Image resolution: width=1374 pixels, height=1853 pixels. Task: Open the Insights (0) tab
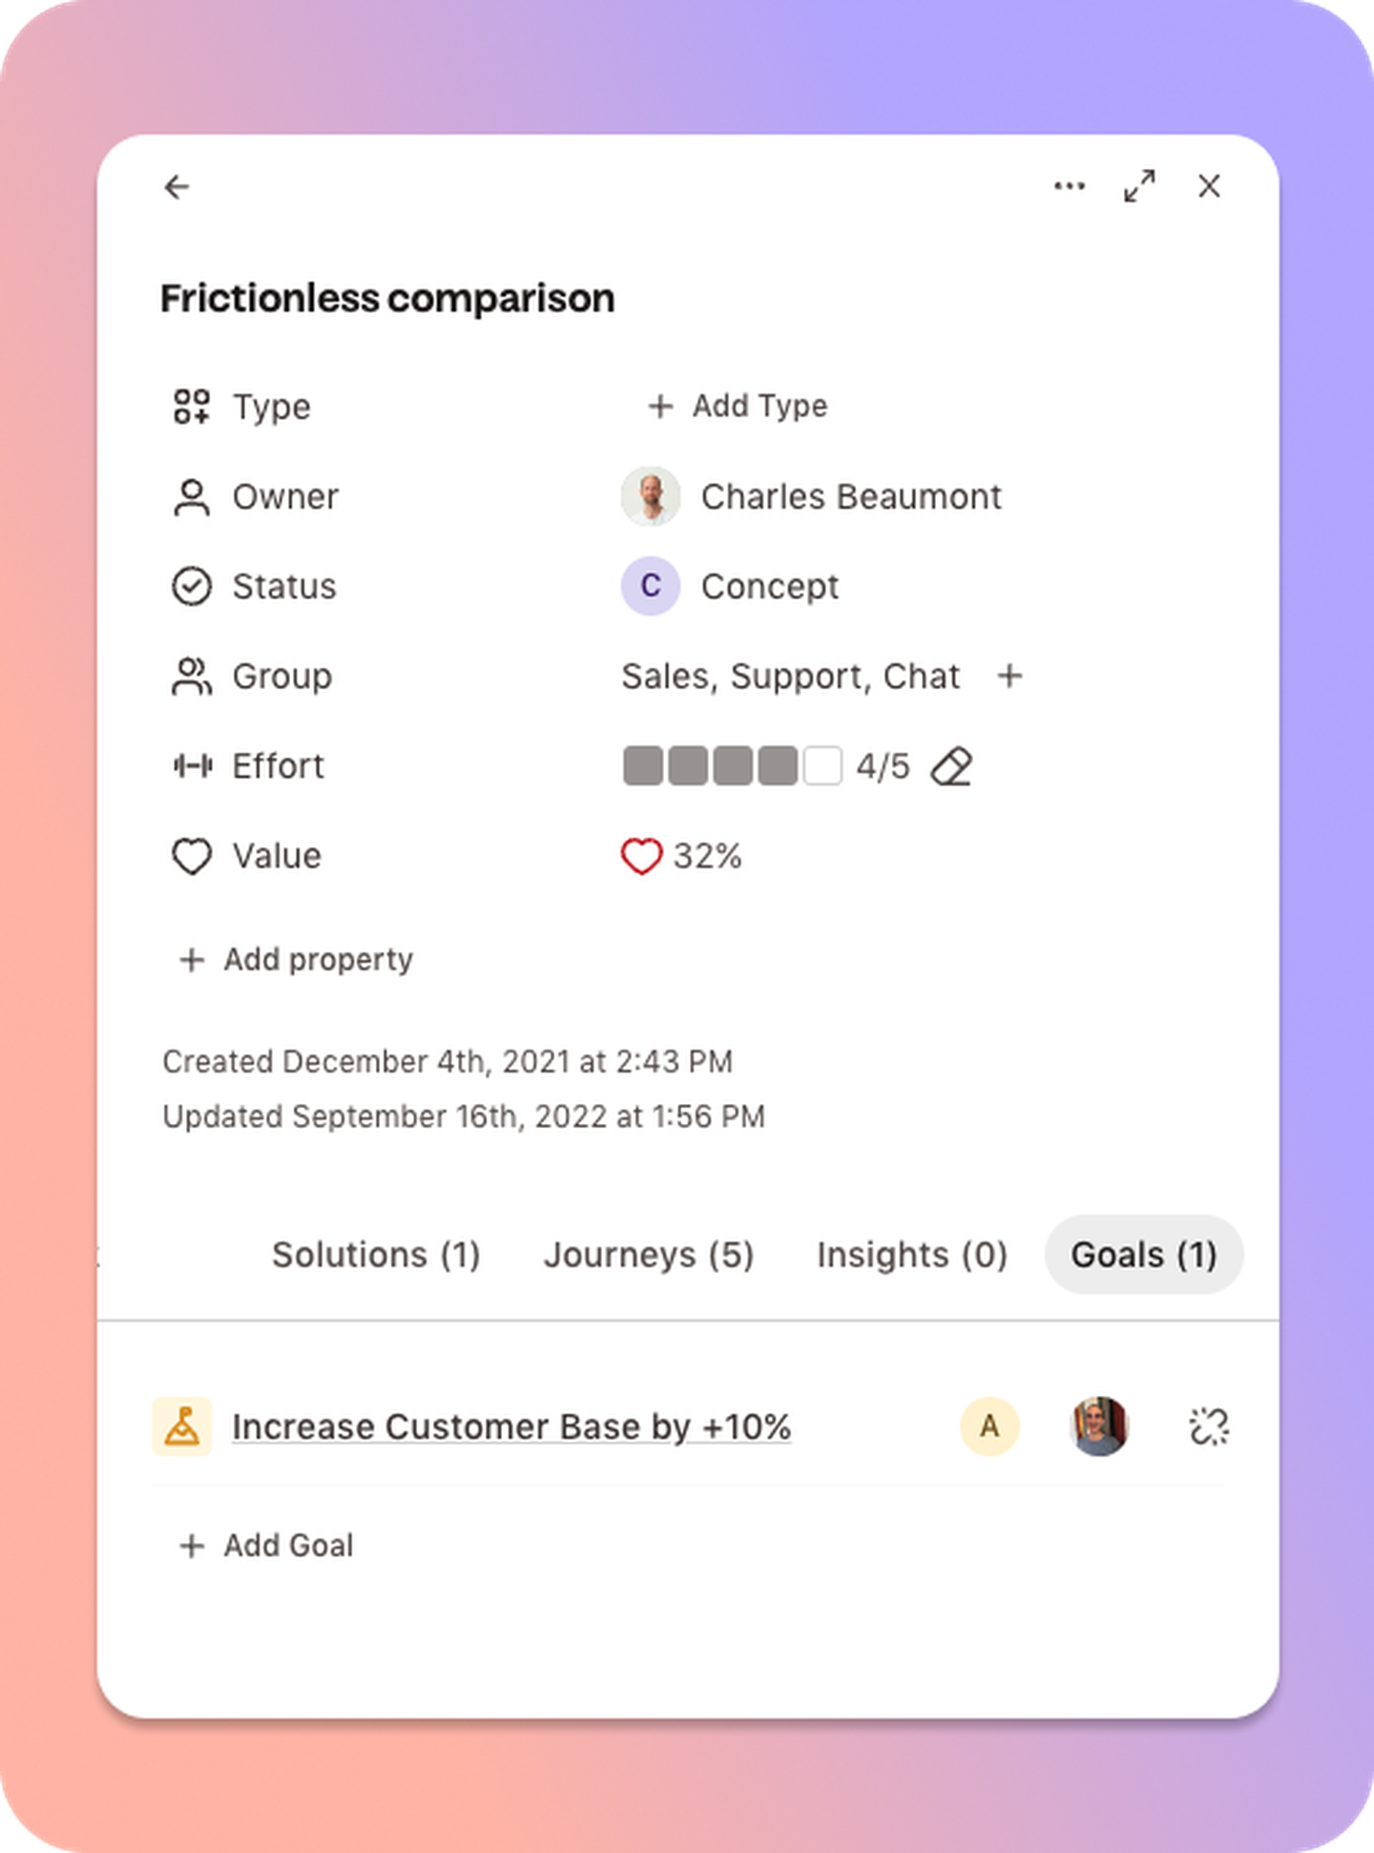coord(912,1255)
